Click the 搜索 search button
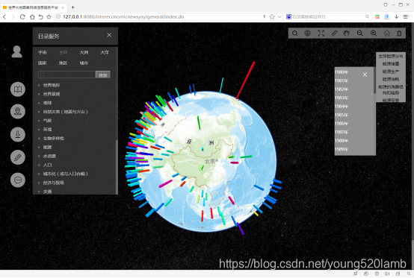 coord(103,75)
